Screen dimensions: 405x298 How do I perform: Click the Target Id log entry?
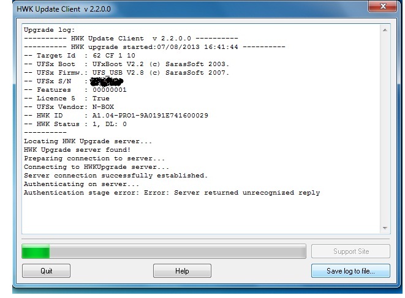(x=80, y=55)
